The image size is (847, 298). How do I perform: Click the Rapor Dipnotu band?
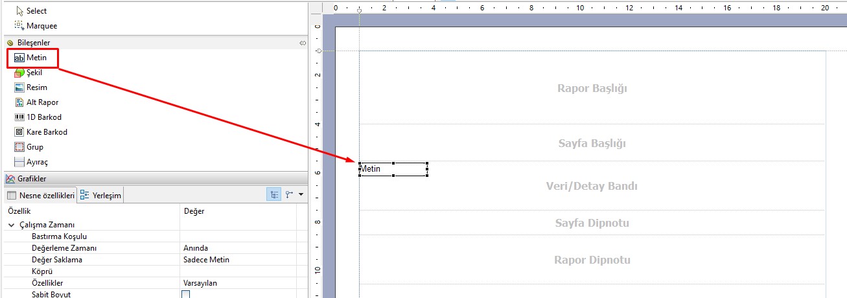pos(592,260)
